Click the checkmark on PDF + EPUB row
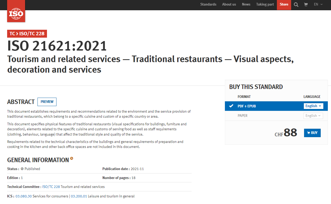 231,106
